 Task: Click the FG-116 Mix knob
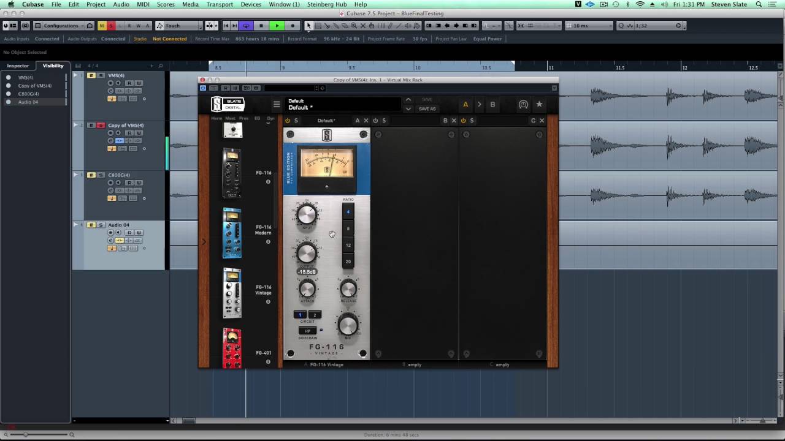(348, 325)
